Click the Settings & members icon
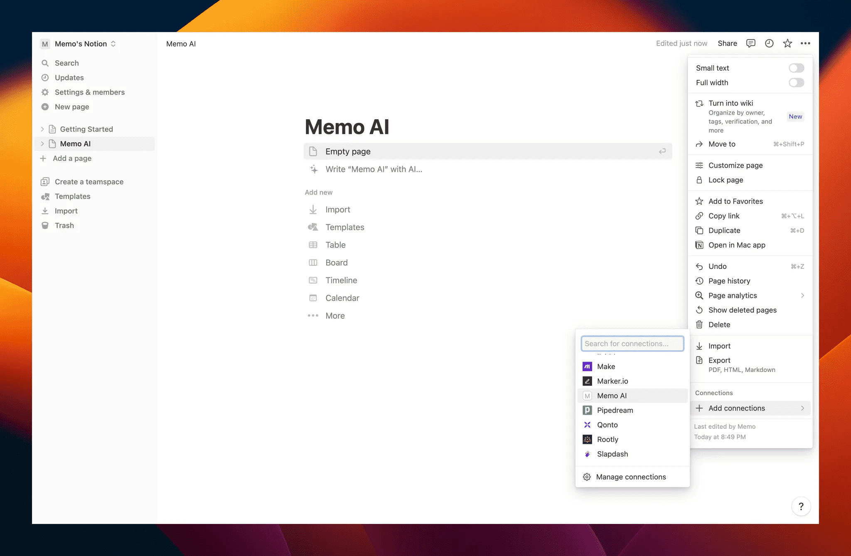Screen dimensions: 851x556 click(x=47, y=92)
